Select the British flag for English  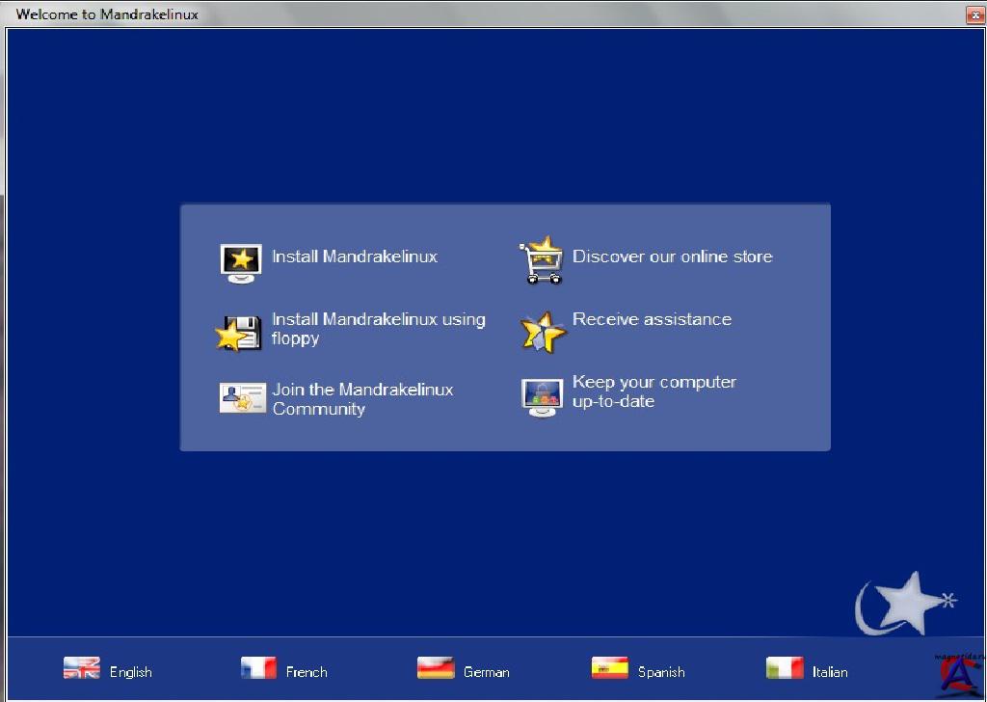click(82, 668)
